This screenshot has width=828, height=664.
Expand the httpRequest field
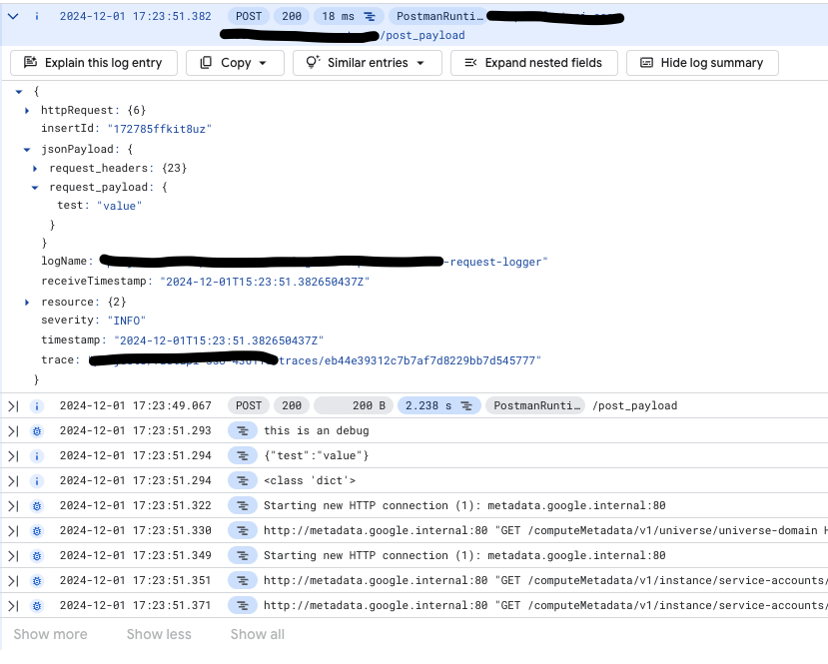pyautogui.click(x=27, y=110)
